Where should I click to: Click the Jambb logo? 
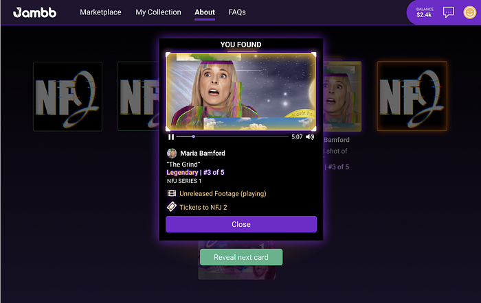coord(34,12)
